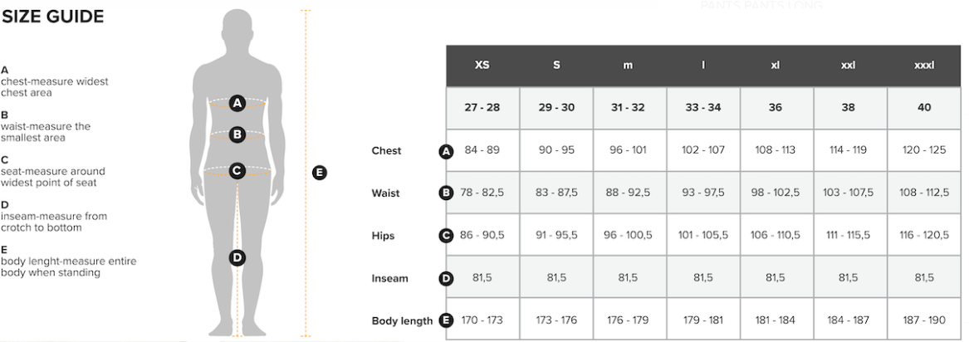This screenshot has width=969, height=342.
Task: Choose the xxxl size column header
Action: tap(924, 65)
